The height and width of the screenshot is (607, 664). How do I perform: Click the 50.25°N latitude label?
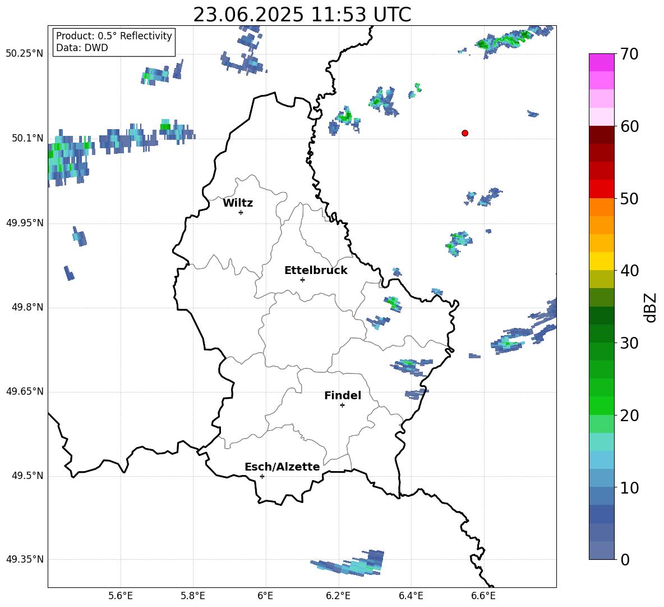coord(25,54)
